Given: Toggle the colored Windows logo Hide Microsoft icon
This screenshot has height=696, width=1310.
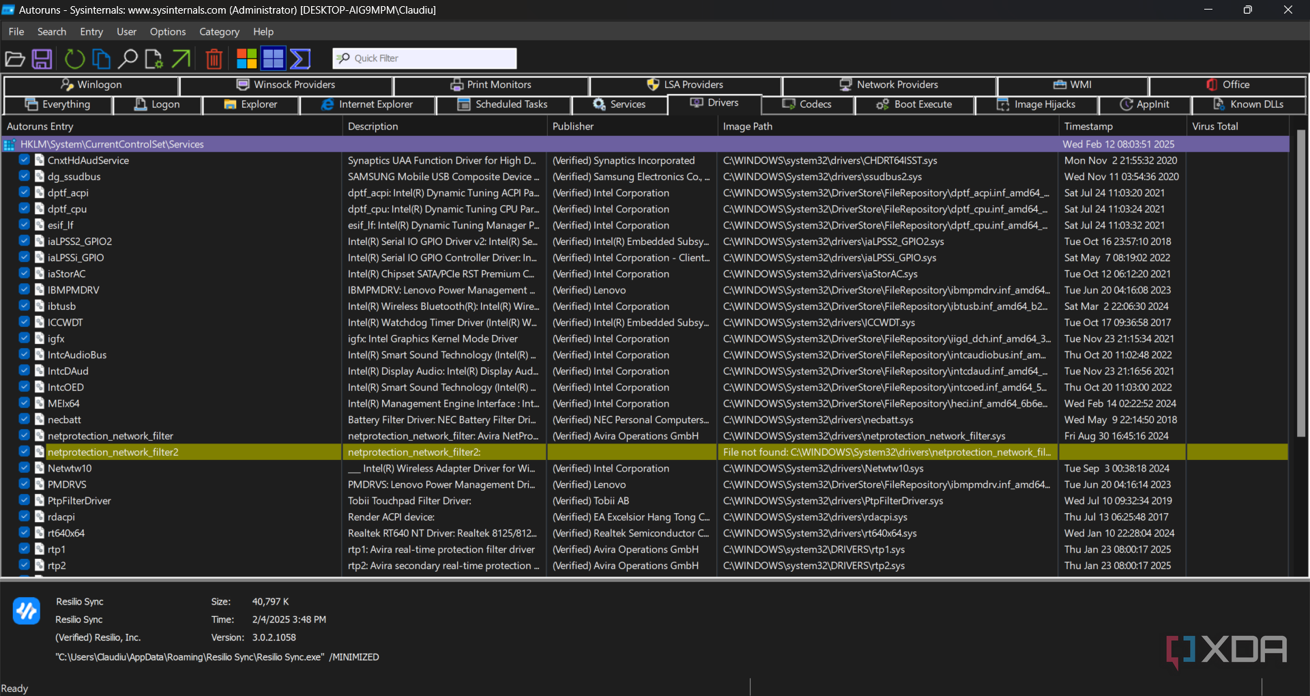Looking at the screenshot, I should point(246,59).
